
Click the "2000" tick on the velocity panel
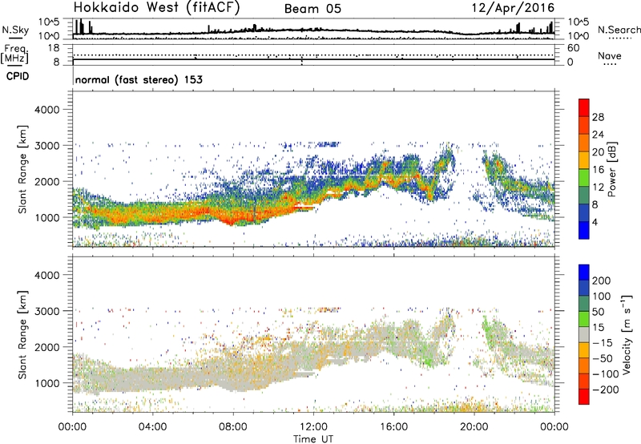(x=46, y=347)
